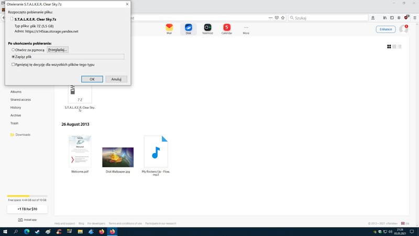
Task: Change language with EN selector
Action: tap(405, 223)
